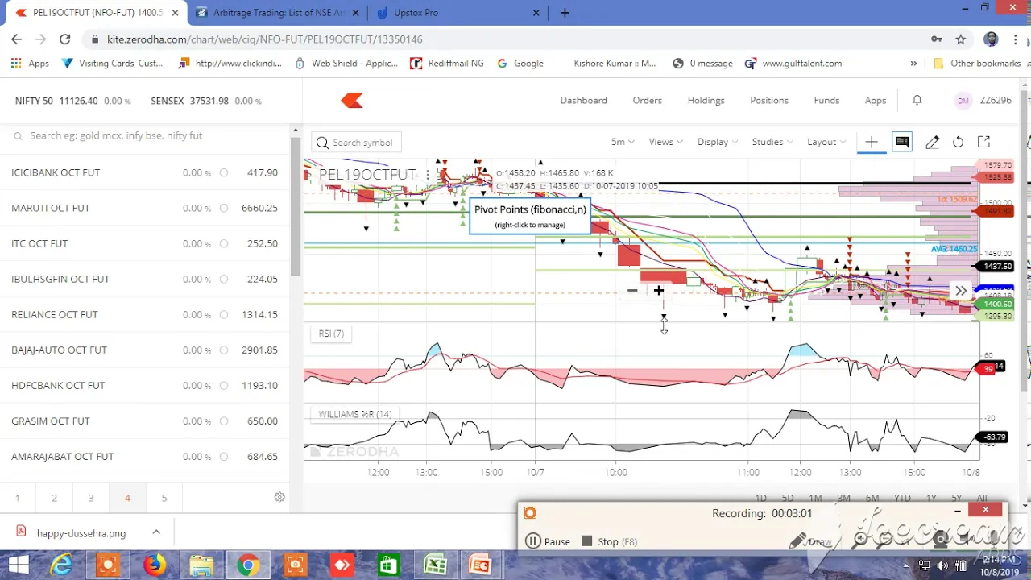Open notifications bell icon

pyautogui.click(x=917, y=100)
